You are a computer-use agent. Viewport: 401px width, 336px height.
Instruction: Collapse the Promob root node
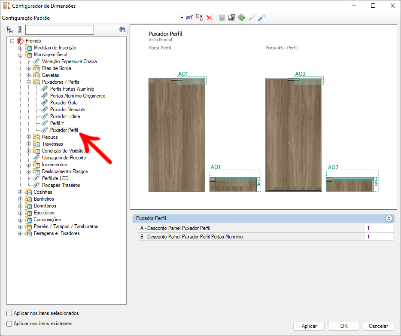coord(12,41)
